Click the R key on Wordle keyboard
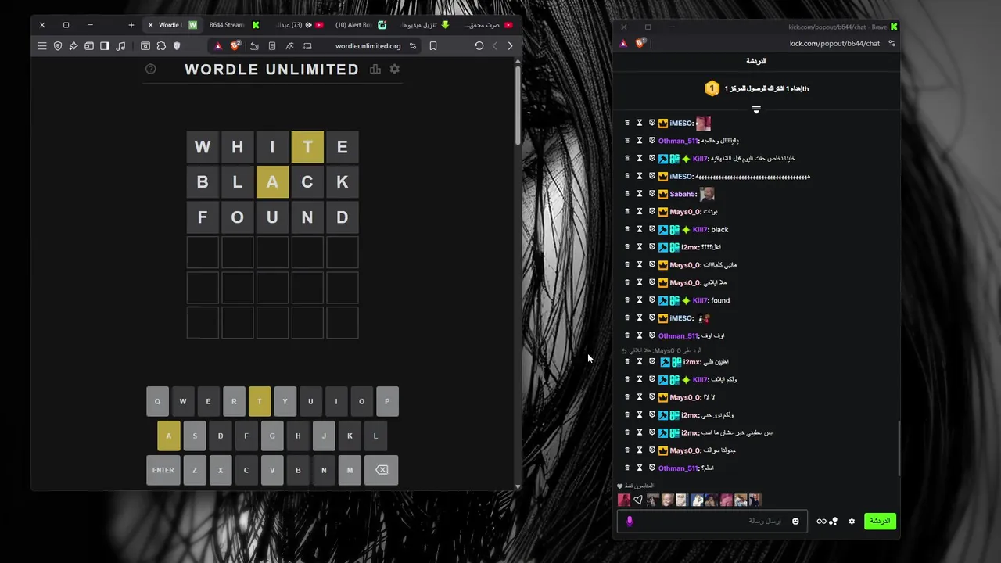The width and height of the screenshot is (1001, 563). (234, 401)
